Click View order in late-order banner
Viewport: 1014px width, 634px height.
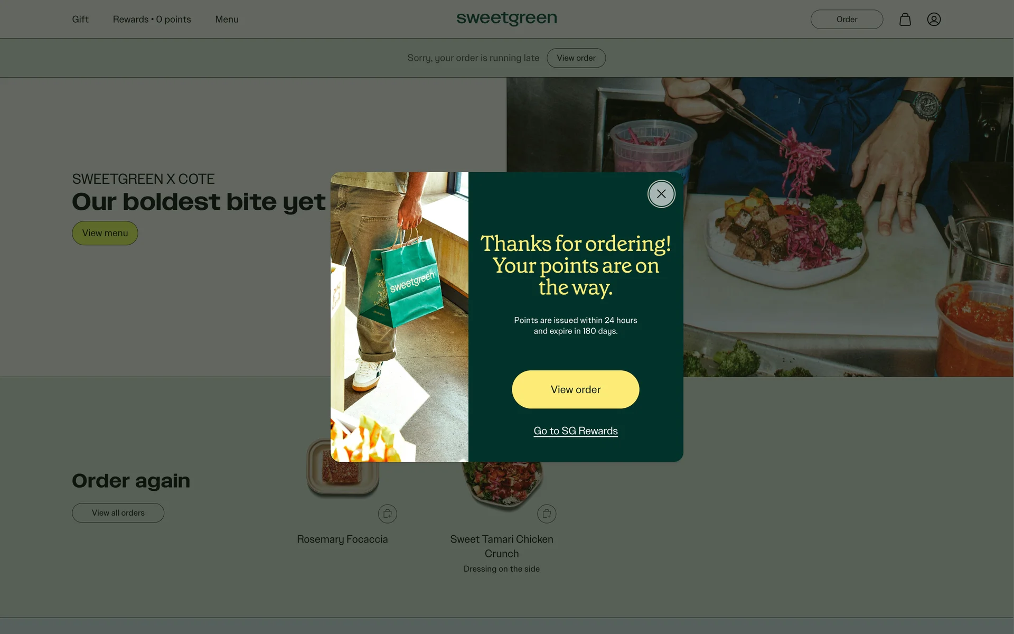pos(576,58)
